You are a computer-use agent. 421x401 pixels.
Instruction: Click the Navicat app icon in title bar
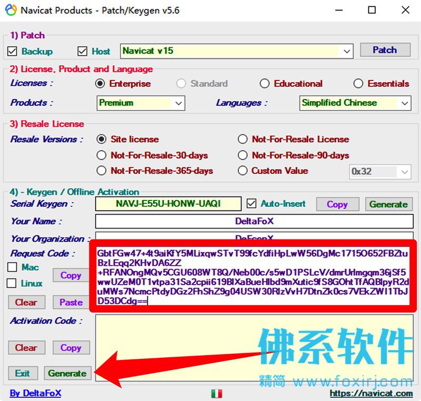click(11, 10)
